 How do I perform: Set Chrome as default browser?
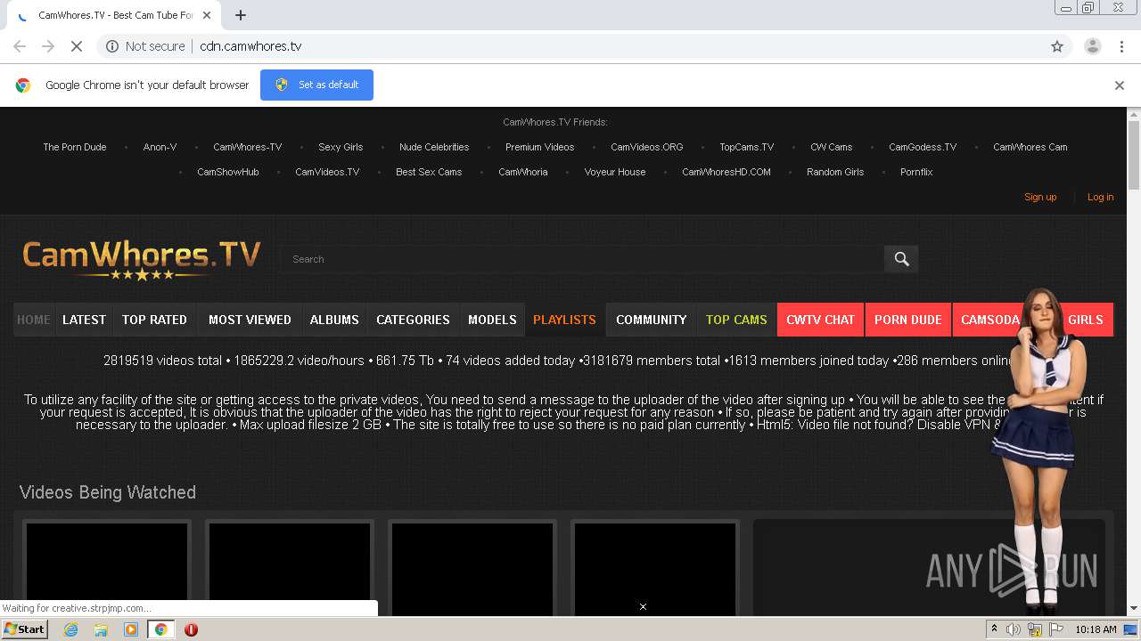click(x=316, y=85)
